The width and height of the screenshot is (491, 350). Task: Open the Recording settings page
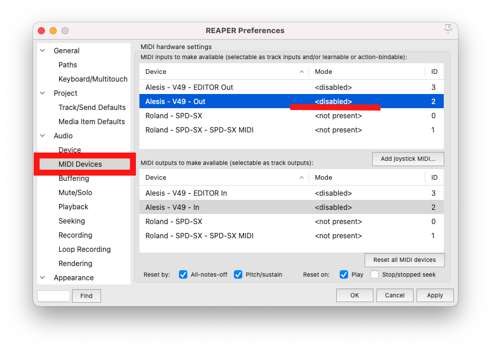click(x=75, y=235)
